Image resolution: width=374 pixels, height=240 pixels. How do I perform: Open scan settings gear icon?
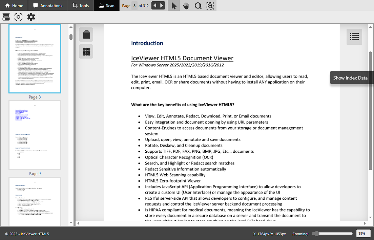pyautogui.click(x=31, y=17)
